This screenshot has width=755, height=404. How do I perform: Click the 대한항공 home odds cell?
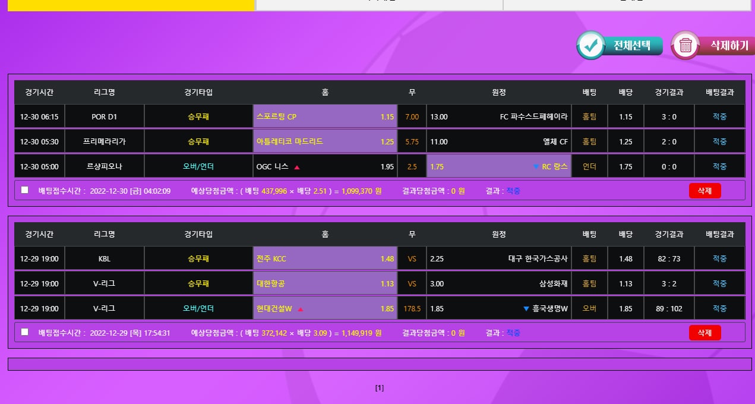point(325,283)
